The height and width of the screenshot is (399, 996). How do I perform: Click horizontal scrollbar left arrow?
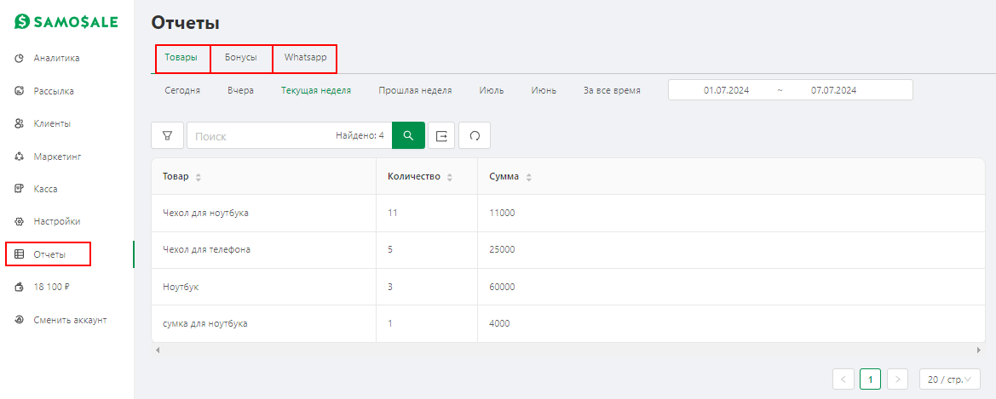tap(158, 350)
